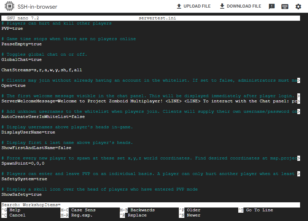Image resolution: width=308 pixels, height=221 pixels.
Task: Click the GNU nano 7.2 title text
Action: 23,18
